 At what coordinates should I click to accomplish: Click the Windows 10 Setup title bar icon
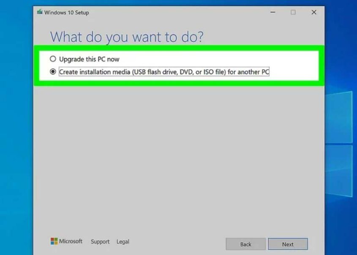(40, 12)
